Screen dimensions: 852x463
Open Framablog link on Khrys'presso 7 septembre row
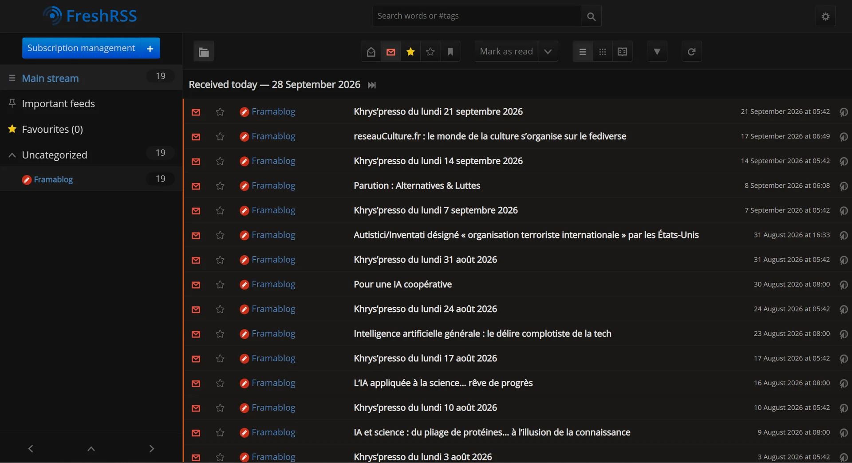[x=273, y=210]
